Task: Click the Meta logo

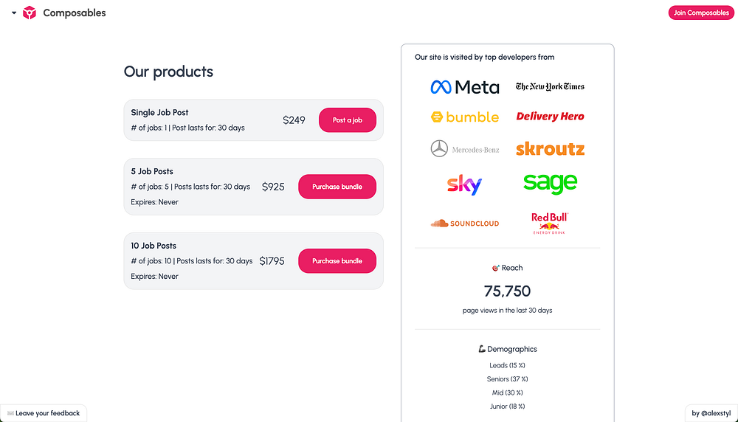Action: pyautogui.click(x=465, y=87)
